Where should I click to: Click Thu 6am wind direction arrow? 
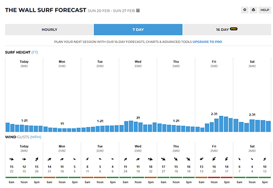coord(163,159)
